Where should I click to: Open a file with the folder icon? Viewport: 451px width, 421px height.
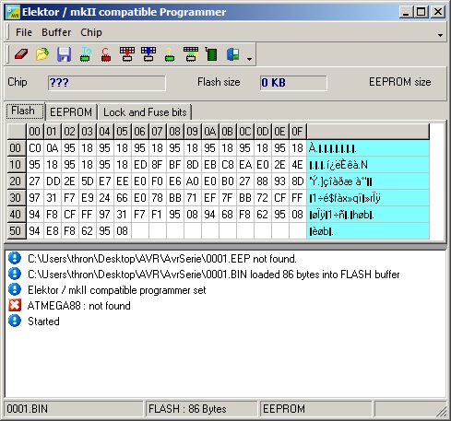(42, 54)
